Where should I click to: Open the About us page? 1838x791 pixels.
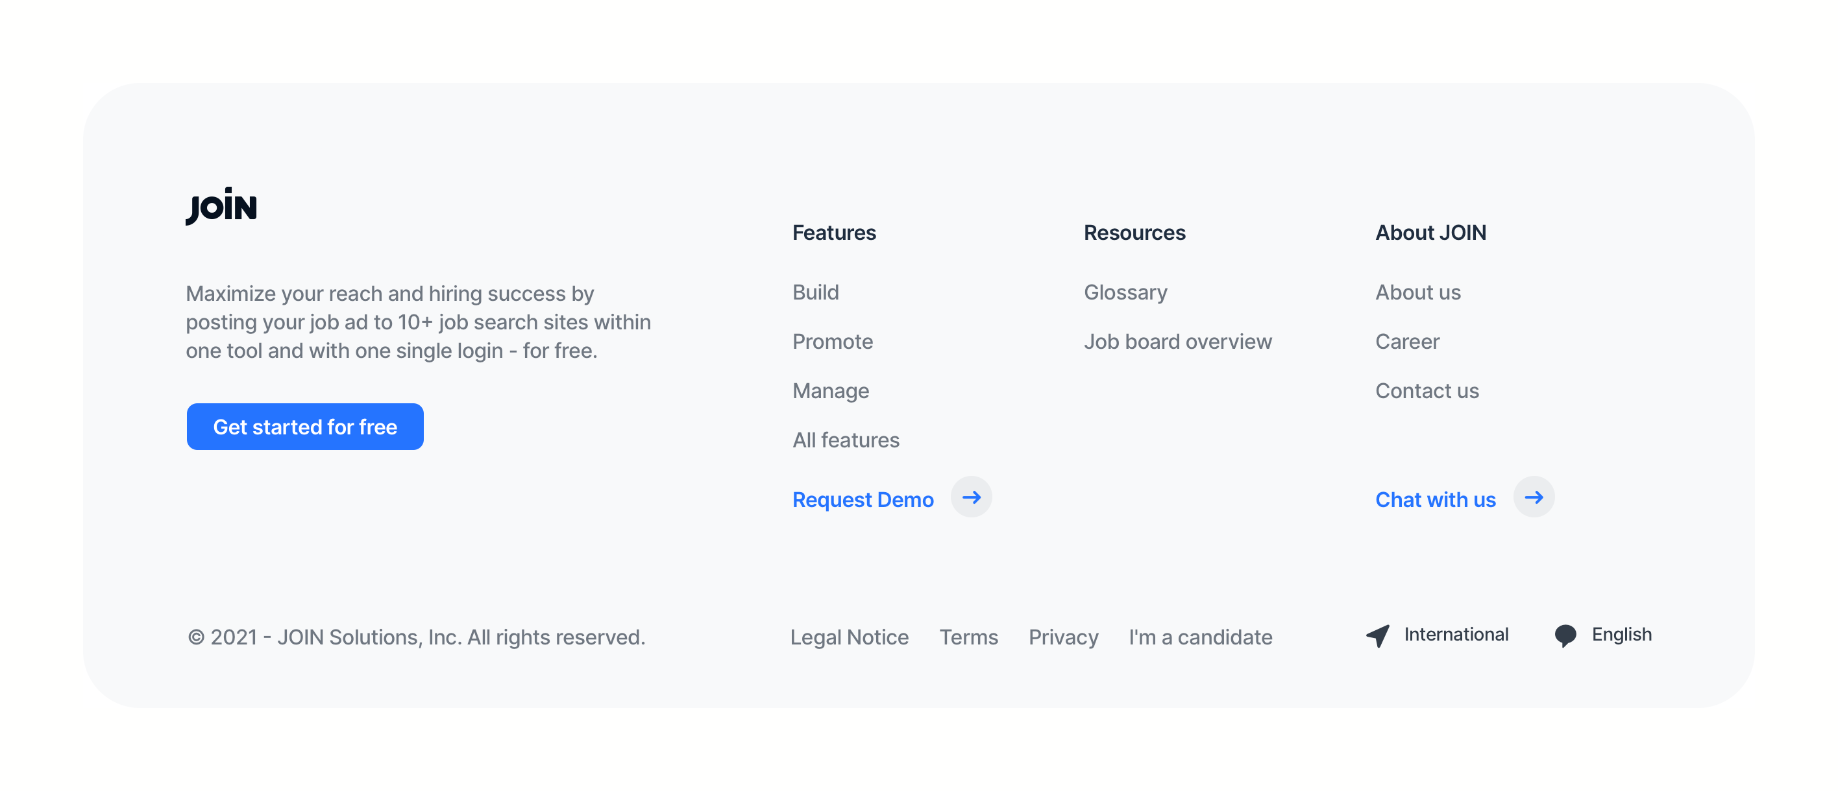[x=1417, y=292]
